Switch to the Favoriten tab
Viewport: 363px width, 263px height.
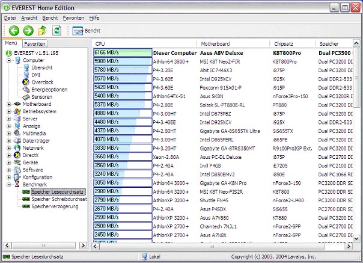(x=35, y=44)
